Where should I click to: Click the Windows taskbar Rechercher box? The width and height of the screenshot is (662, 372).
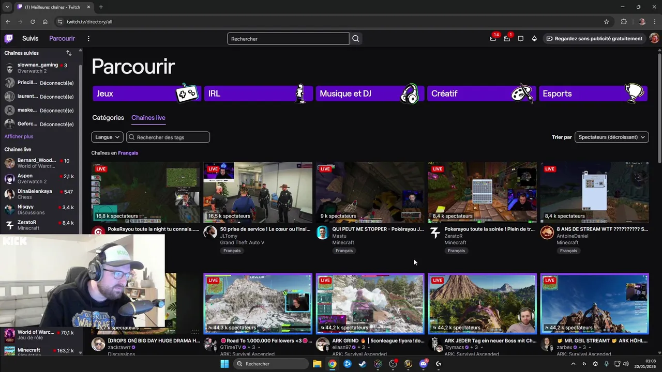coord(270,364)
